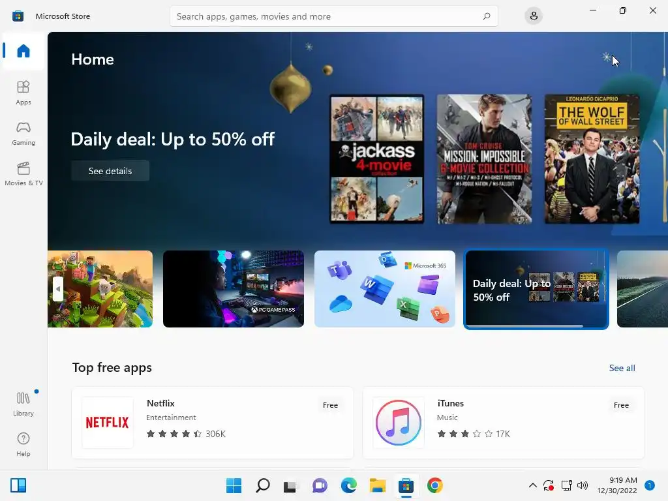This screenshot has height=501, width=668.
Task: Click the Netflix logo icon
Action: pyautogui.click(x=108, y=423)
